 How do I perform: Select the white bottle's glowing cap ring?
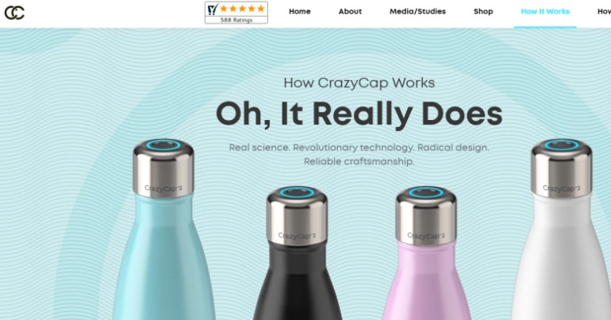[562, 145]
